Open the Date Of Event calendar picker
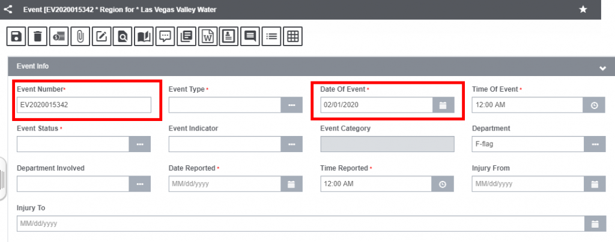The width and height of the screenshot is (615, 242). (x=443, y=105)
